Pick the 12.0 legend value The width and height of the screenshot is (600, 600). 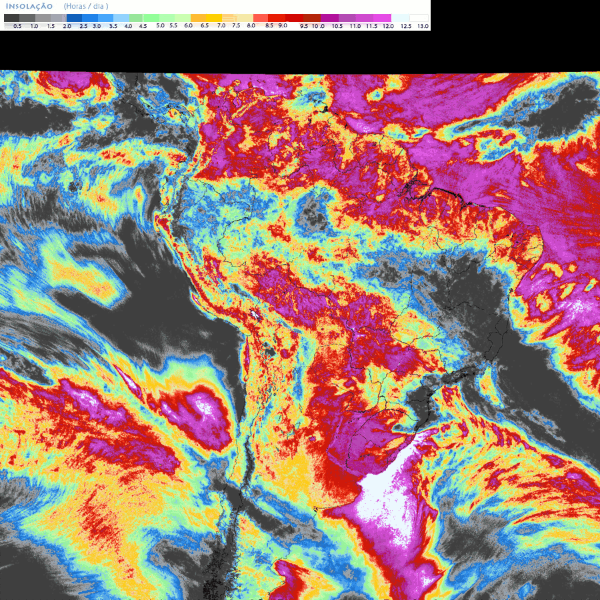pos(389,26)
